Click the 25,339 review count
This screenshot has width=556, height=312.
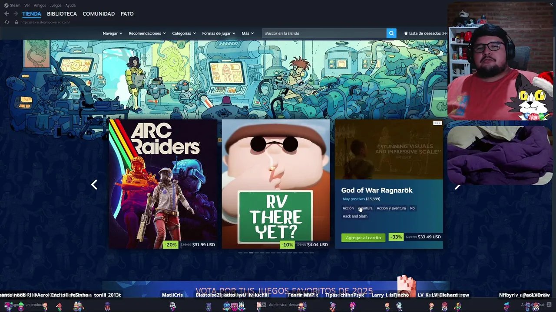tap(373, 199)
